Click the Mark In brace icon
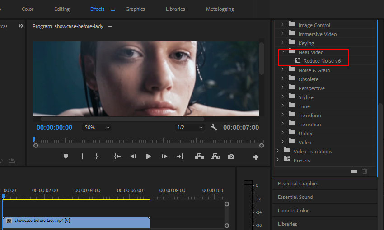Viewport: 384px width, 230px height. coord(83,156)
